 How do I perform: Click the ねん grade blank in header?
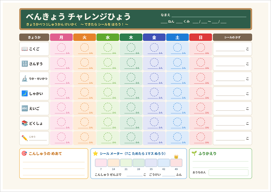pyautogui.click(x=164, y=23)
